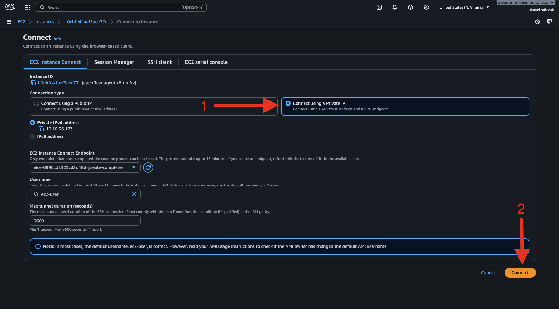Copy the private IPv4 address 10.10.35.173
This screenshot has width=559, height=309.
click(41, 129)
